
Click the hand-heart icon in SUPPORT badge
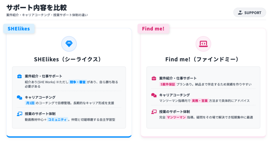coord(240,13)
